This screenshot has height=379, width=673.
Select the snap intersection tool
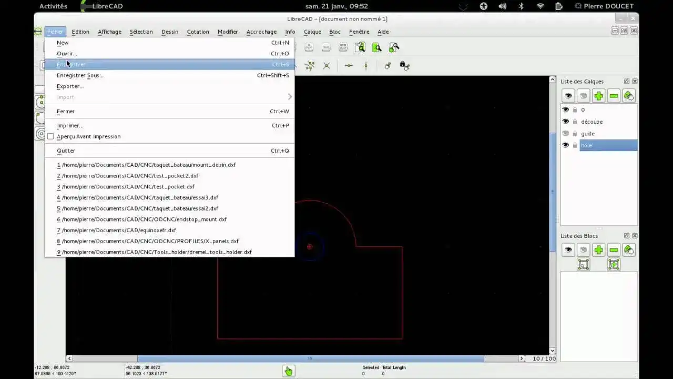[327, 65]
